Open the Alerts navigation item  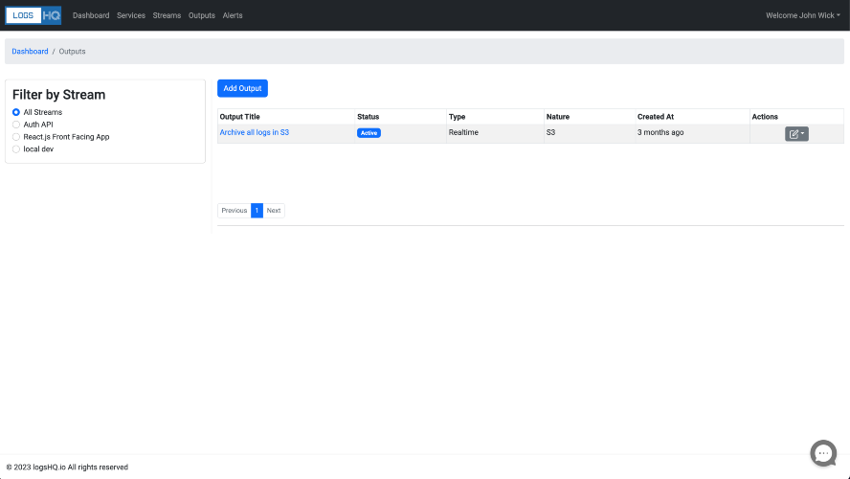[233, 15]
